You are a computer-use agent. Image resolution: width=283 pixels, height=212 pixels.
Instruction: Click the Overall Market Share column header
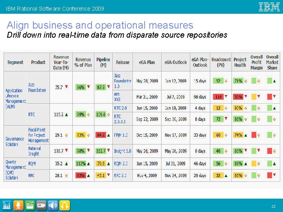(272, 62)
